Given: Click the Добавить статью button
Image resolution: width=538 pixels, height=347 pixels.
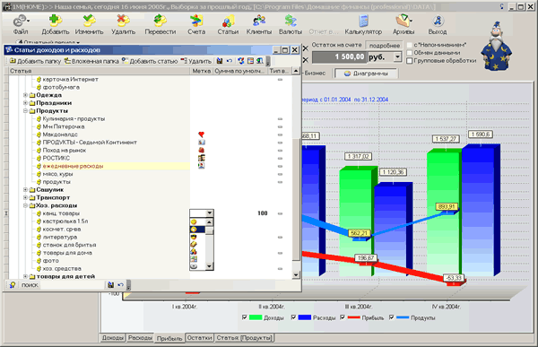Looking at the screenshot, I should point(150,61).
